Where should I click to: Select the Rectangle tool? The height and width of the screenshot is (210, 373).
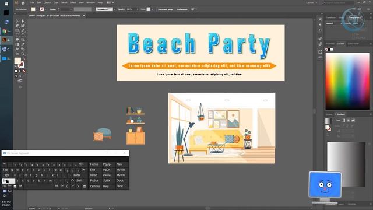(x=17, y=30)
